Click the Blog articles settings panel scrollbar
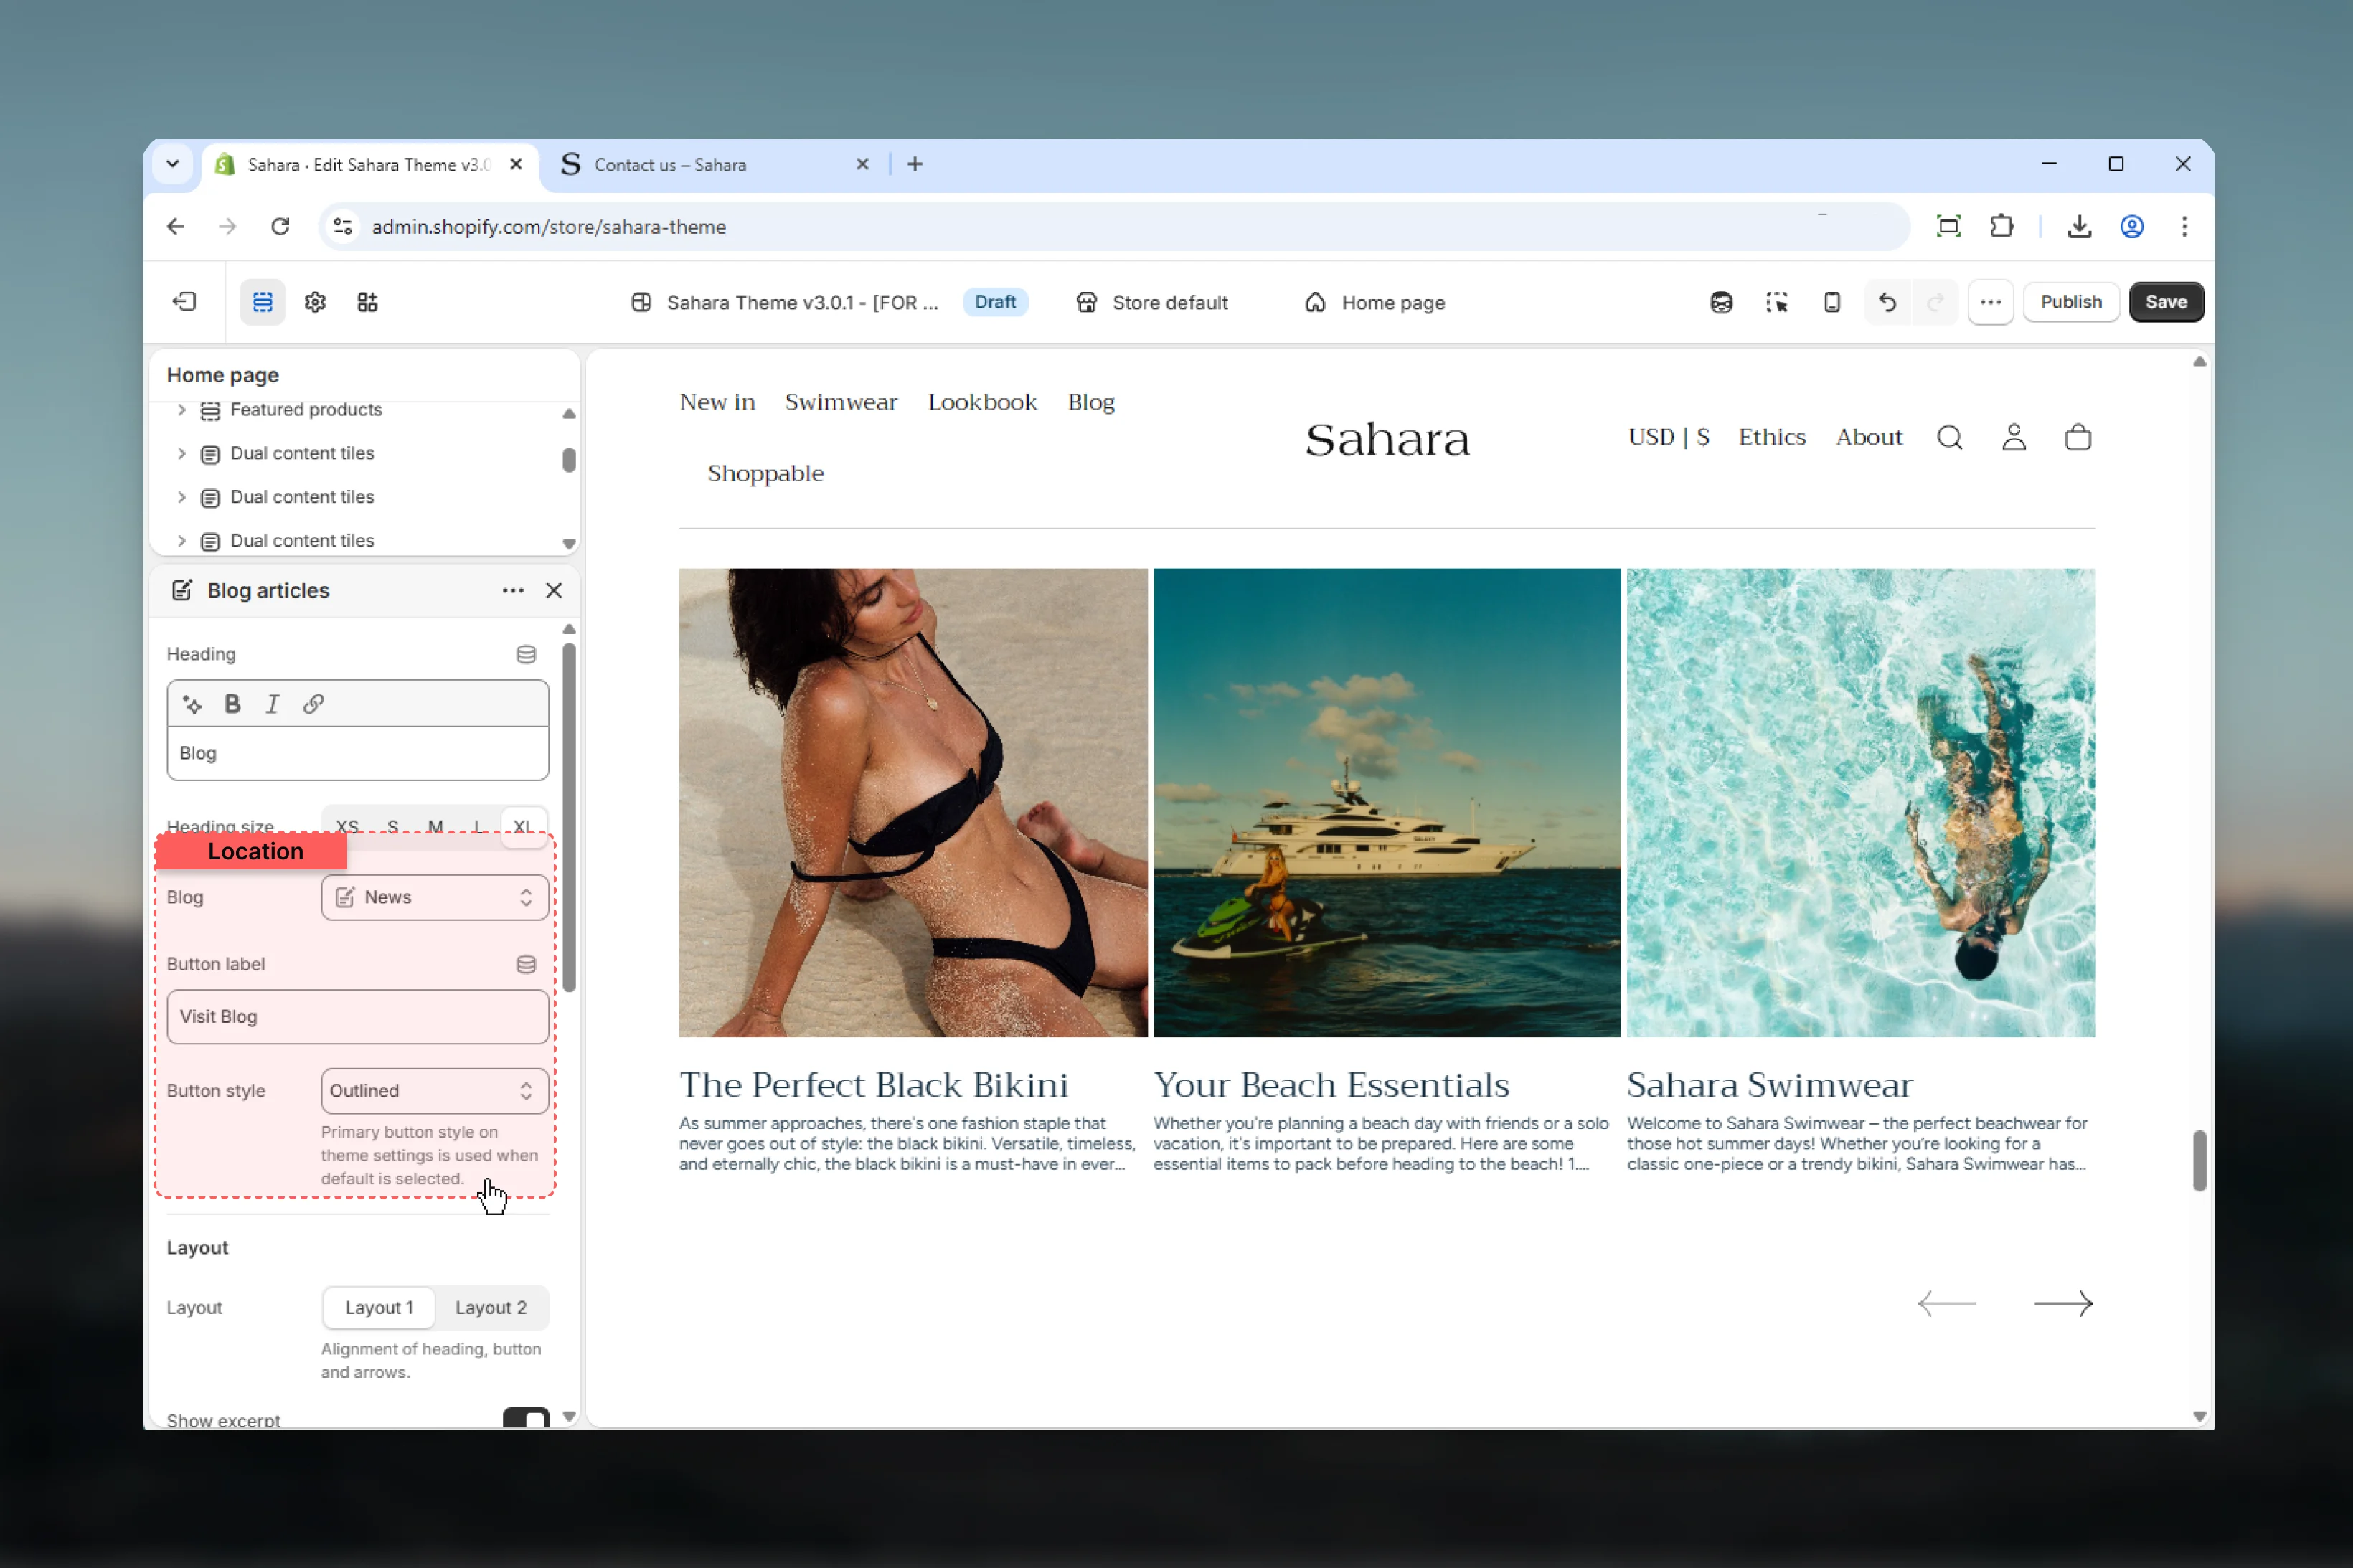This screenshot has width=2353, height=1568. point(569,816)
